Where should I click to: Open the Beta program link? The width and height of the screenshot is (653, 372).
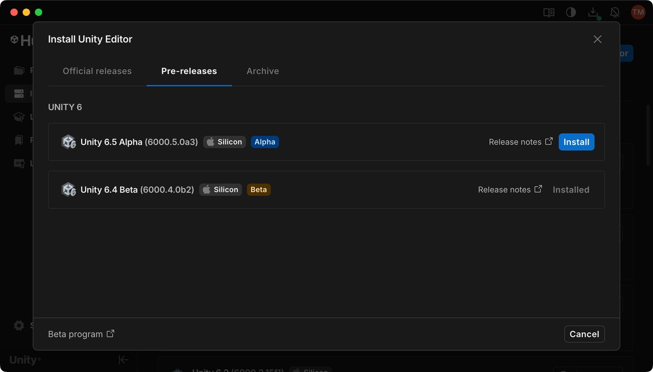click(81, 334)
